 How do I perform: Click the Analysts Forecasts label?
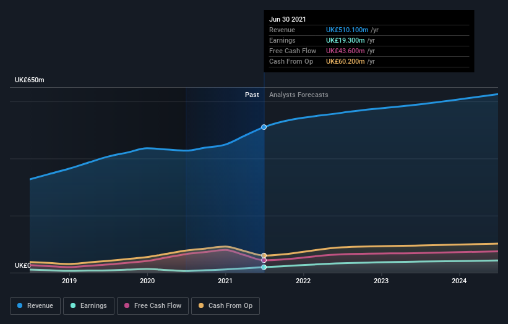tap(299, 95)
